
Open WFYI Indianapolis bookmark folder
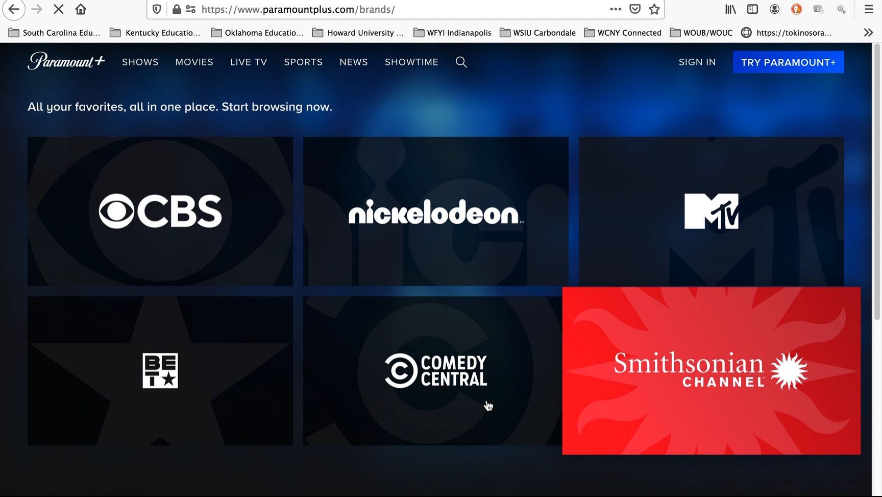point(452,33)
